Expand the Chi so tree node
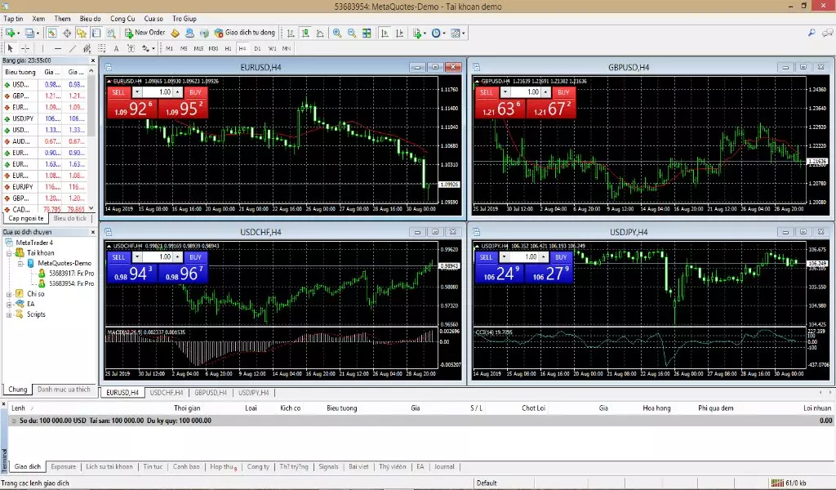 (x=8, y=293)
